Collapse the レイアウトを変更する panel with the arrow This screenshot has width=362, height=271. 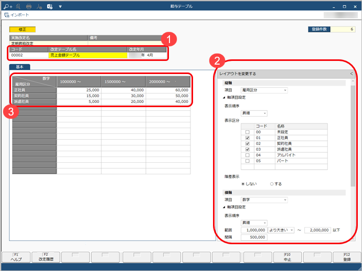351,74
